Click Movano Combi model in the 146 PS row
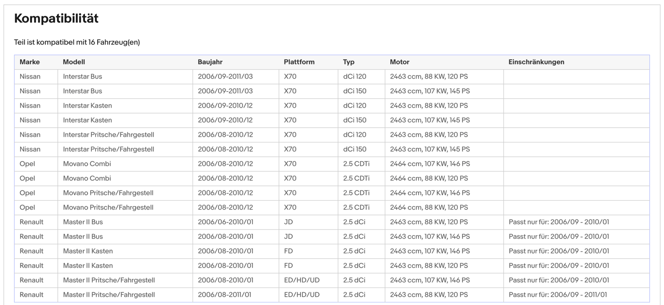 87,164
